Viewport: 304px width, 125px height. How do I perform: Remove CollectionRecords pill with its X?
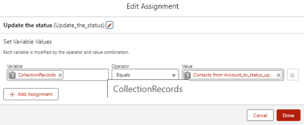click(x=60, y=75)
